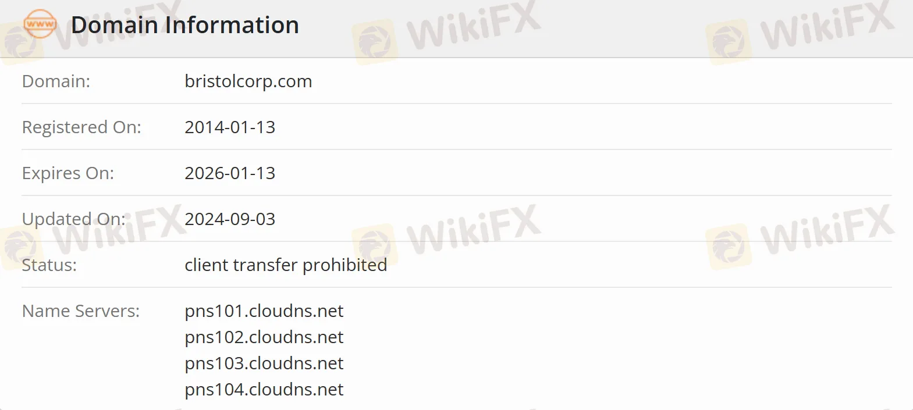Click the Status: field label
The width and height of the screenshot is (913, 410).
click(49, 265)
